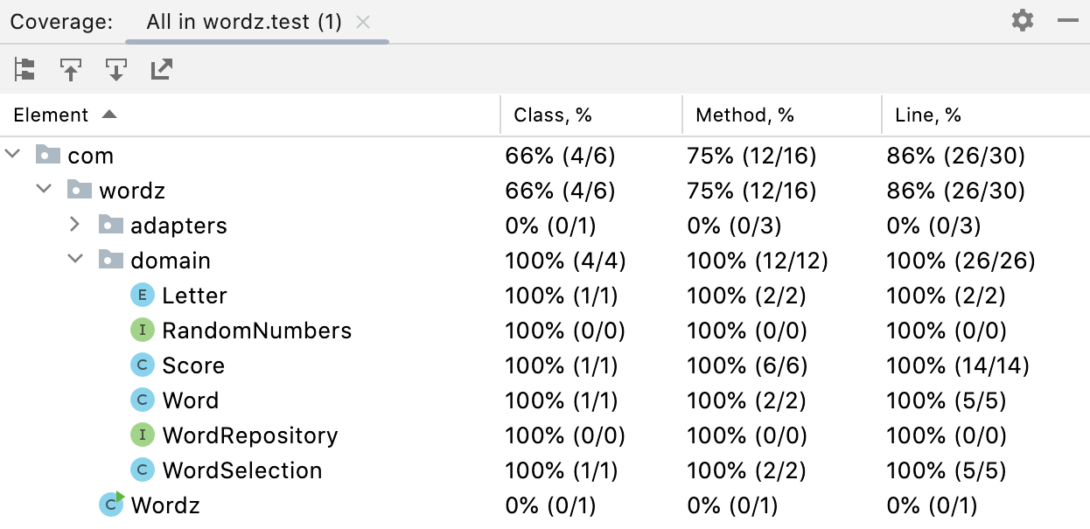Select the Score class row

(545, 365)
